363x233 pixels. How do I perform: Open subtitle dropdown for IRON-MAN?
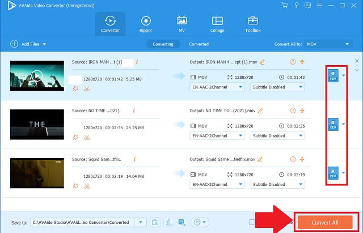click(x=277, y=87)
